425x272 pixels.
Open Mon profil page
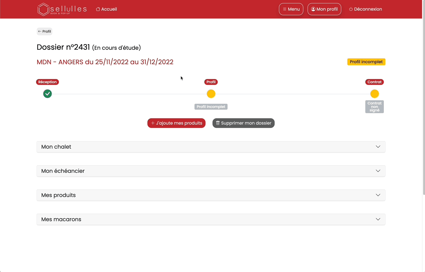point(324,9)
